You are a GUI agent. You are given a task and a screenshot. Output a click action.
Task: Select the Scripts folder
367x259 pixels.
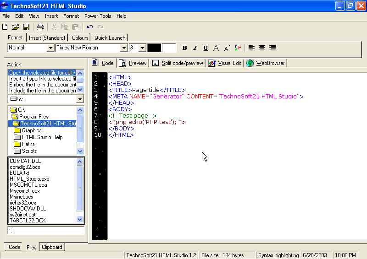tap(26, 151)
